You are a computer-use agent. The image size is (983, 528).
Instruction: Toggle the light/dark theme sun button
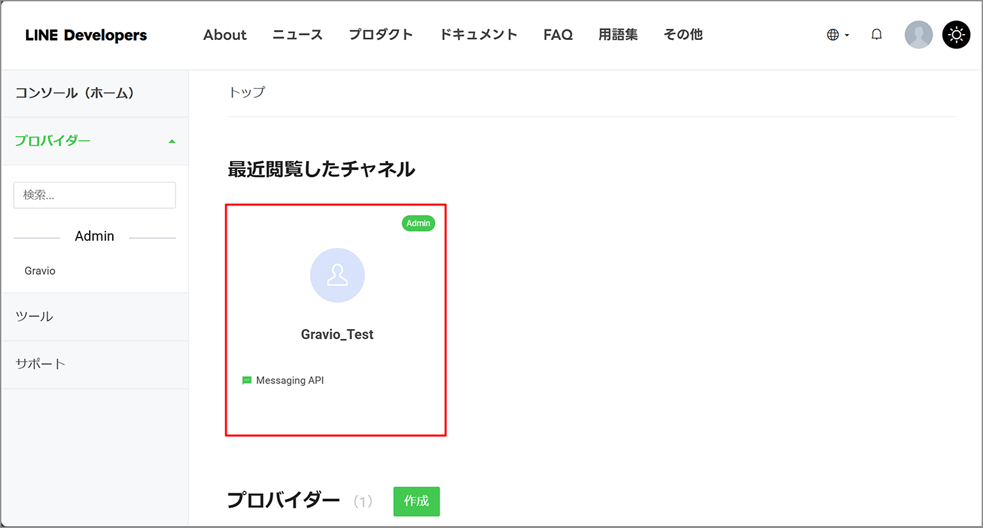pyautogui.click(x=956, y=35)
